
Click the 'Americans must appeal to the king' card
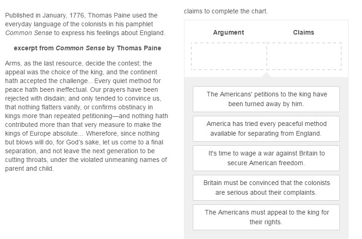tap(266, 217)
